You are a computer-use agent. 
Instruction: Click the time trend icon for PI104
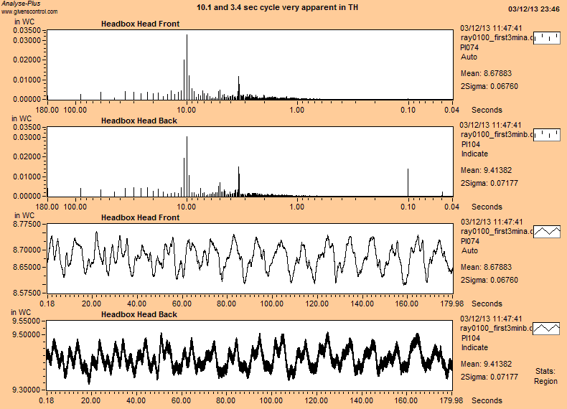[547, 328]
